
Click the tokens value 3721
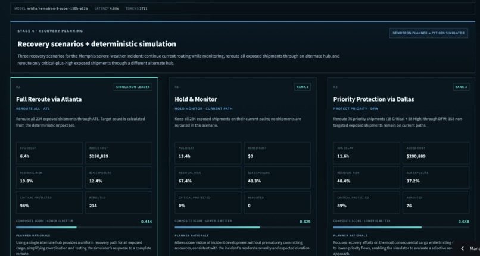pos(144,8)
